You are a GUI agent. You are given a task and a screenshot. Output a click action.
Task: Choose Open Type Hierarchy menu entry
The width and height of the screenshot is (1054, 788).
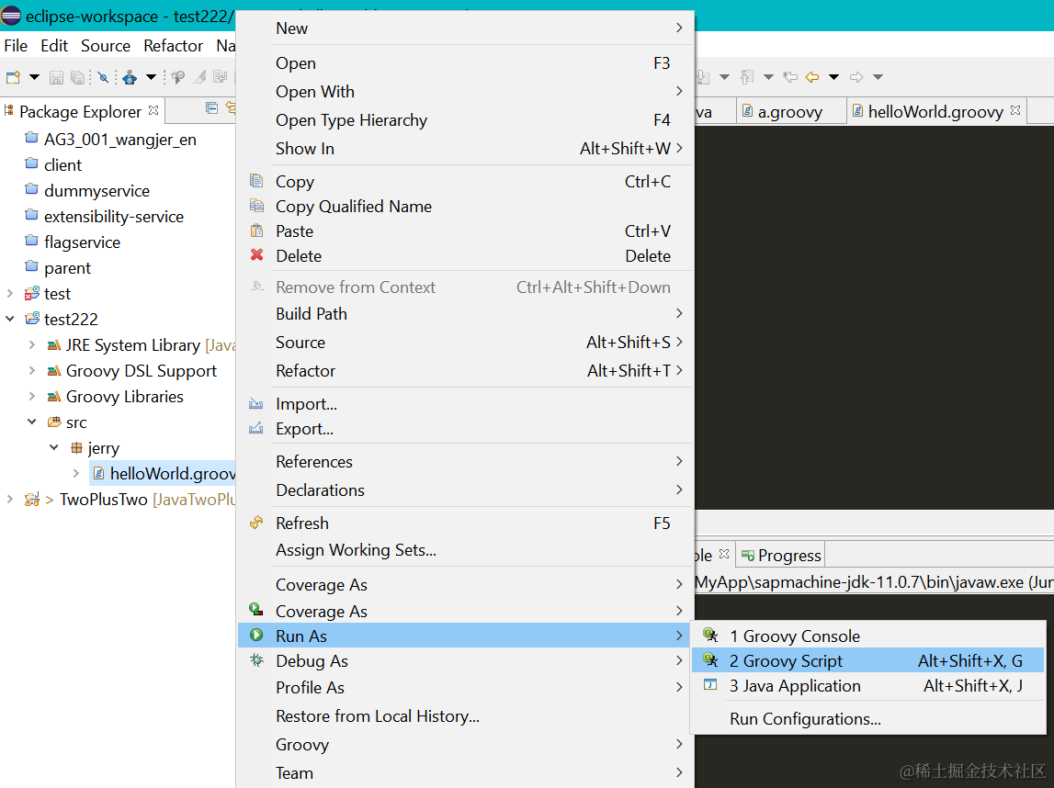465,120
